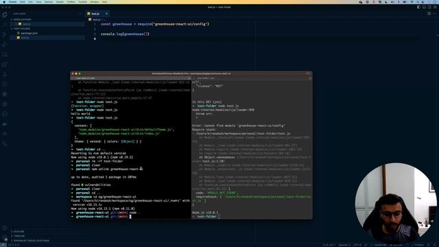
Task: Click the console.log(greenhouse()) code line
Action: click(125, 34)
